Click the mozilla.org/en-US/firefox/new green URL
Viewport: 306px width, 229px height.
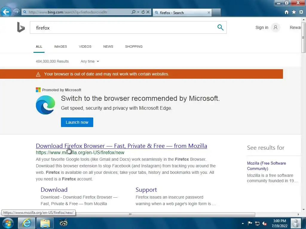[x=80, y=152]
